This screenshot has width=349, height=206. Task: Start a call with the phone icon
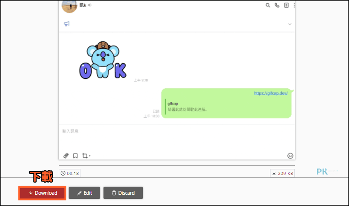pyautogui.click(x=277, y=5)
